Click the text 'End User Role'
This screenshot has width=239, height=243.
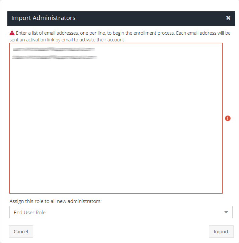pos(29,212)
